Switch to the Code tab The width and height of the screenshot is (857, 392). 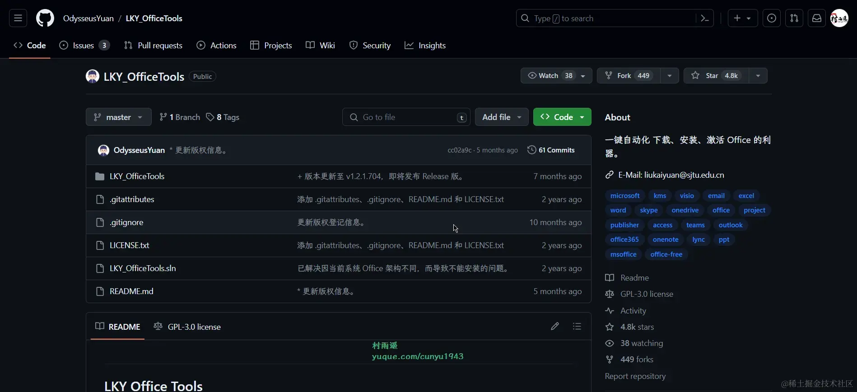30,46
